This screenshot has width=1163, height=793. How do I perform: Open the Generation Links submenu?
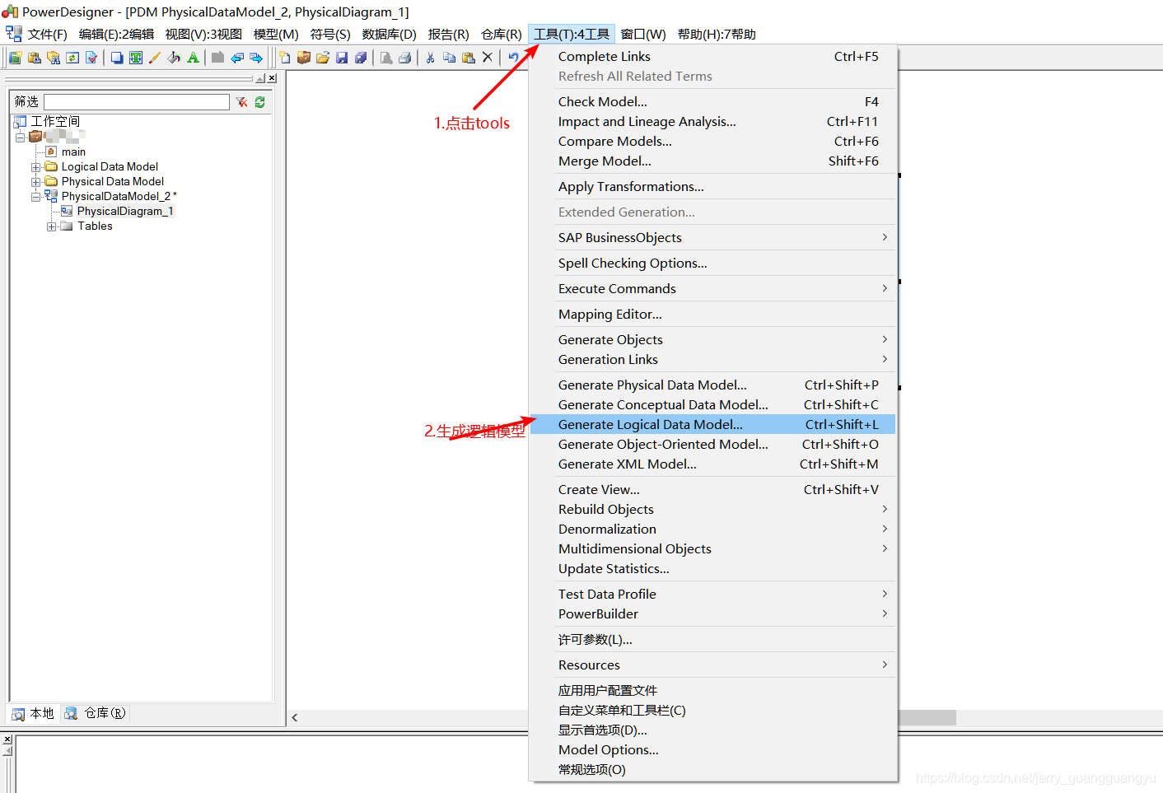[712, 359]
